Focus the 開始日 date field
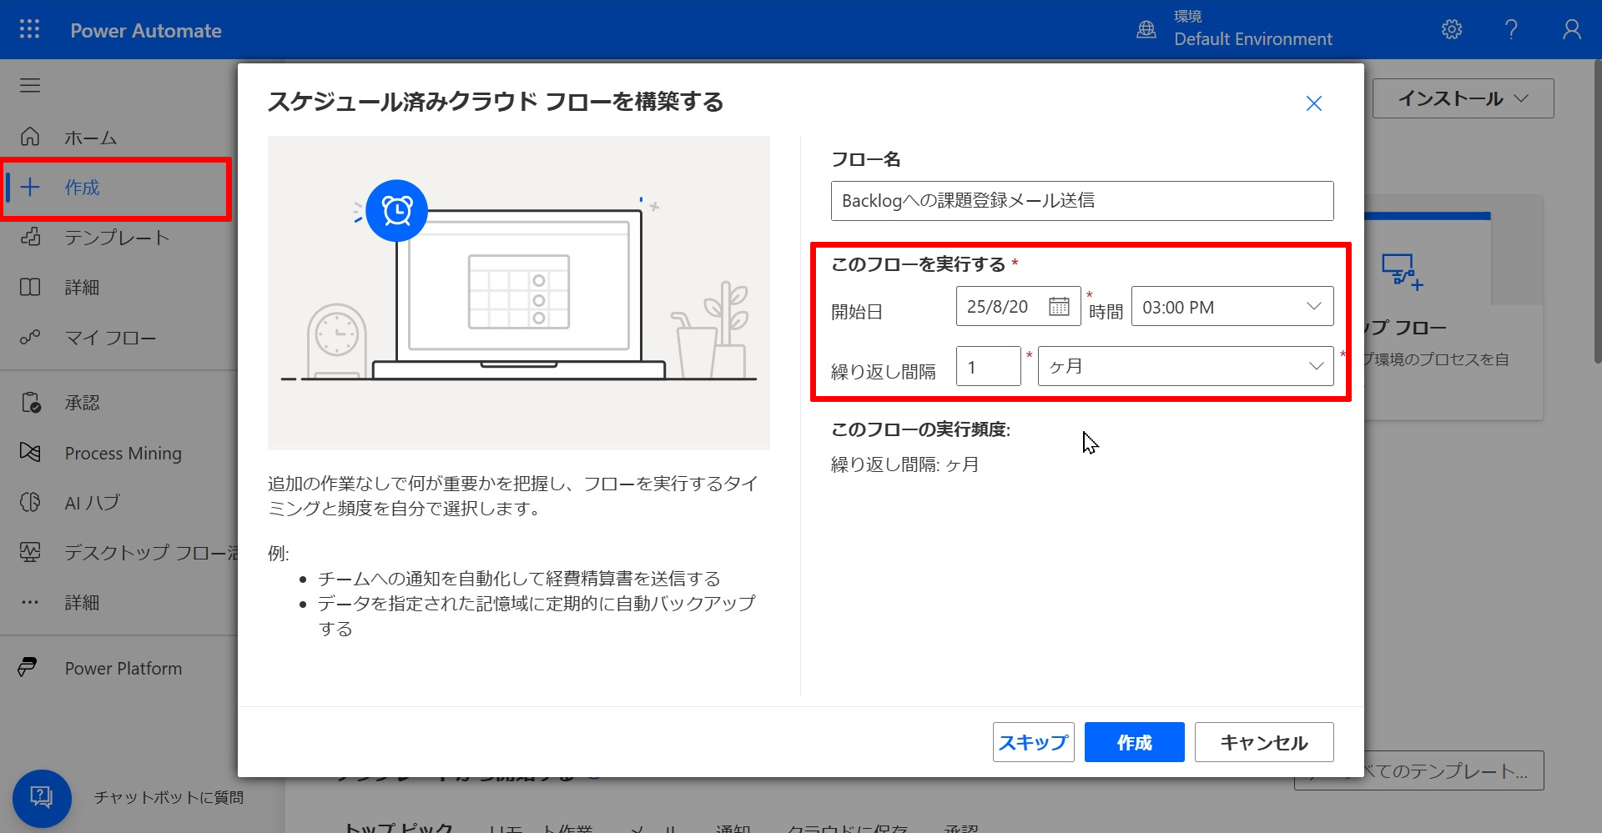 (1018, 306)
